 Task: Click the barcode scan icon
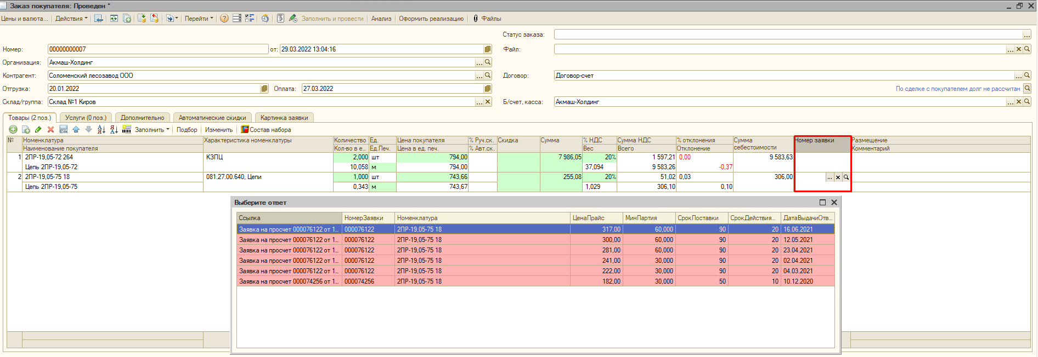(x=127, y=129)
